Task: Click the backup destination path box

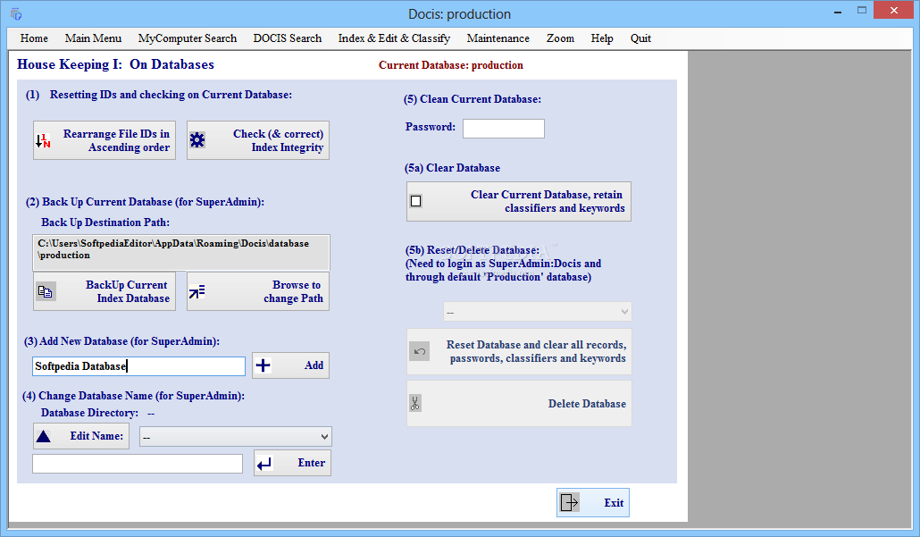Action: (x=181, y=252)
